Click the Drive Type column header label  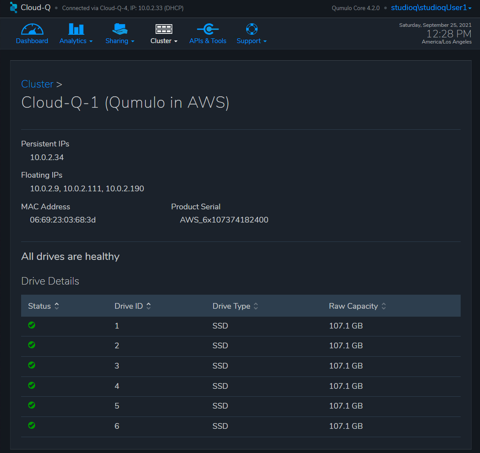[231, 306]
